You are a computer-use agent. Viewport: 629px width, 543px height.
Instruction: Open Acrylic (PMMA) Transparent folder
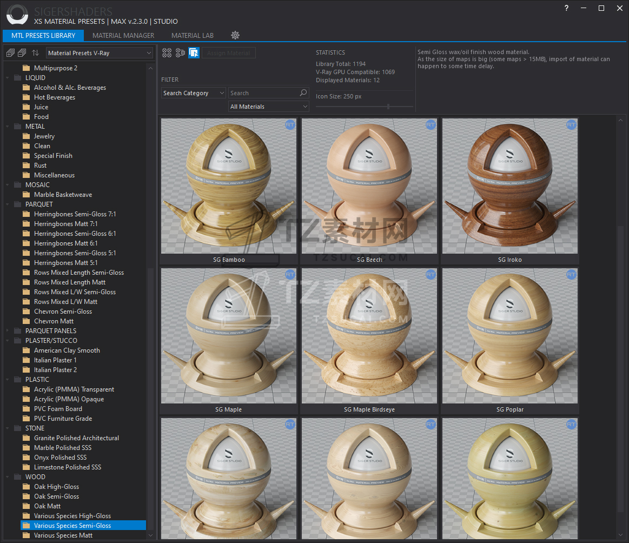click(x=74, y=389)
